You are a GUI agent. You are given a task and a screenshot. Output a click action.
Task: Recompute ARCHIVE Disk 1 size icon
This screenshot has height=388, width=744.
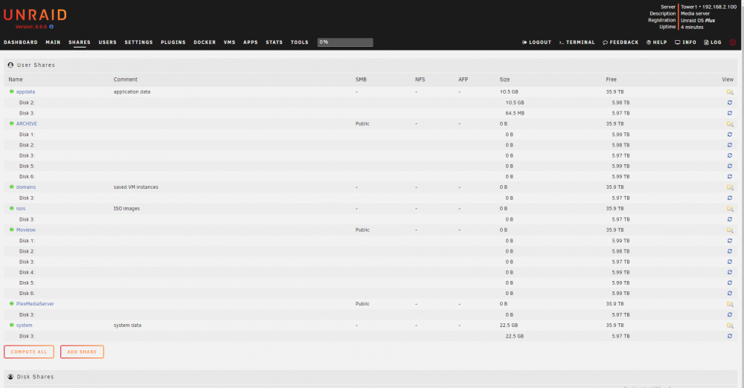(730, 135)
